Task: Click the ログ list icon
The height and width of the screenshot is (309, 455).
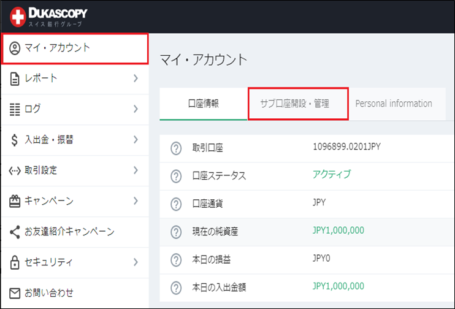Action: [x=15, y=109]
